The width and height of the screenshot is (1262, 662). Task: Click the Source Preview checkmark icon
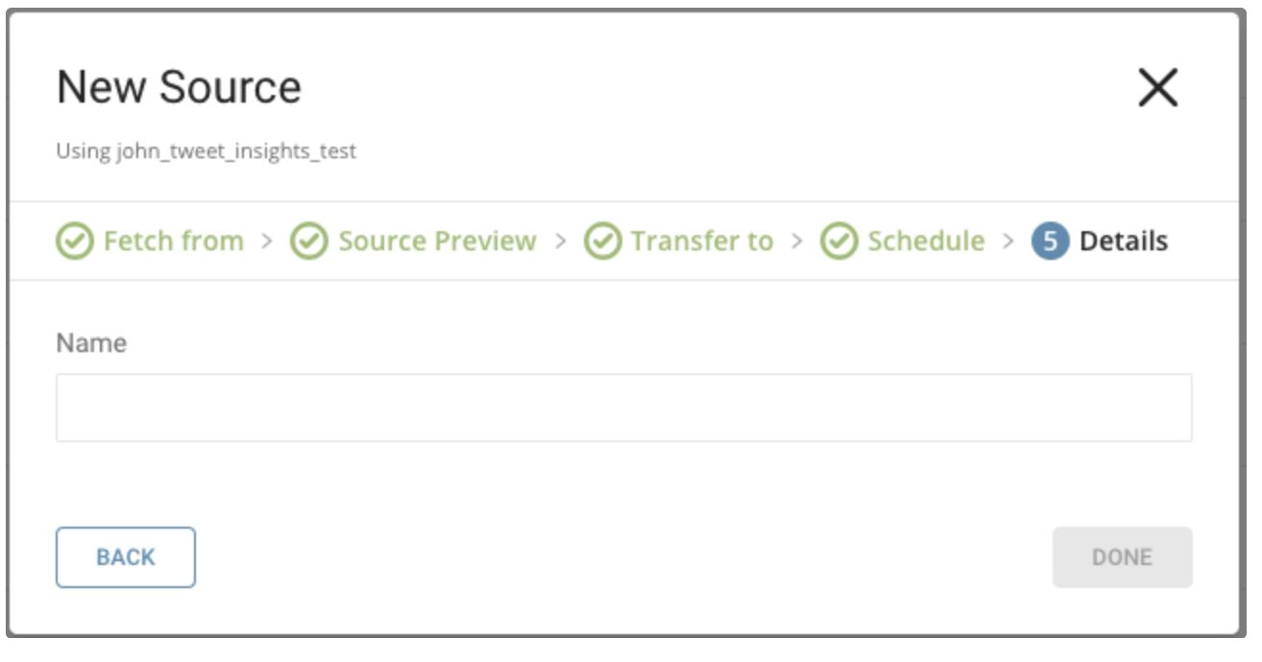click(x=309, y=241)
